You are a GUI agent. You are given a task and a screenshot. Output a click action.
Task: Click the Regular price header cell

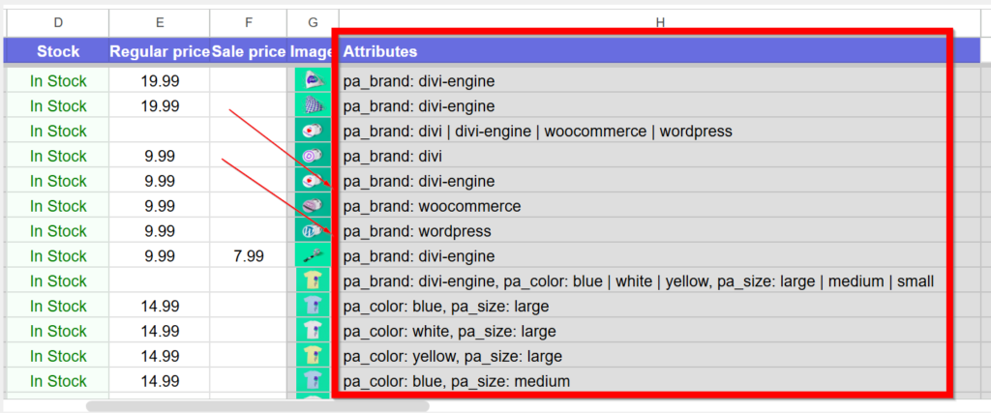(160, 51)
